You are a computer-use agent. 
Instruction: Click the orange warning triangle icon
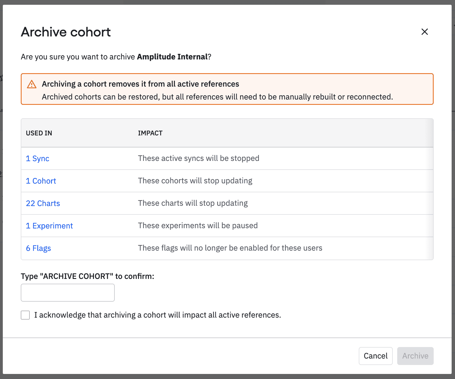[x=32, y=84]
